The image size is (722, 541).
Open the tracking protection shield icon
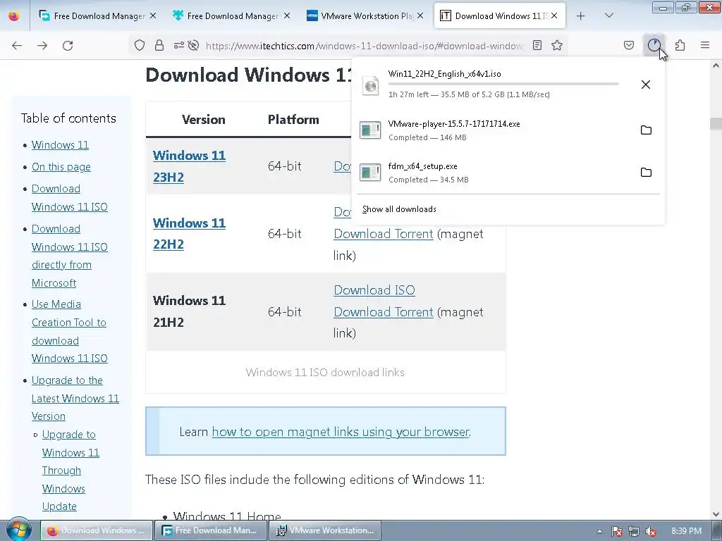coord(140,45)
